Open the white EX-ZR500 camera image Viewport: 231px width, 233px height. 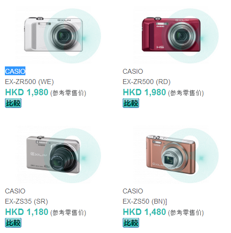[59, 35]
